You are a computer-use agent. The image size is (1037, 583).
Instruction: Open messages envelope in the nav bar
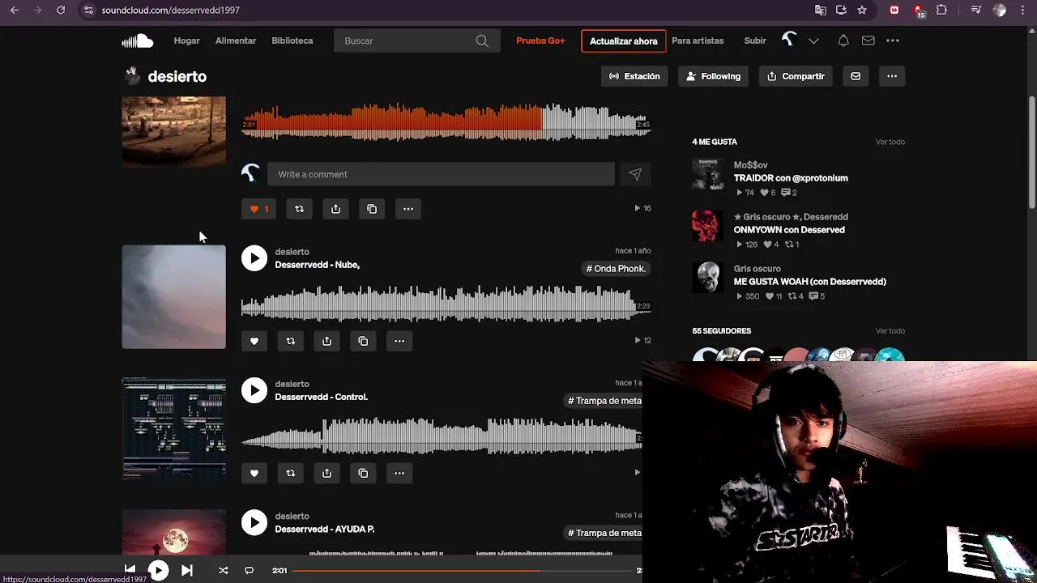868,40
